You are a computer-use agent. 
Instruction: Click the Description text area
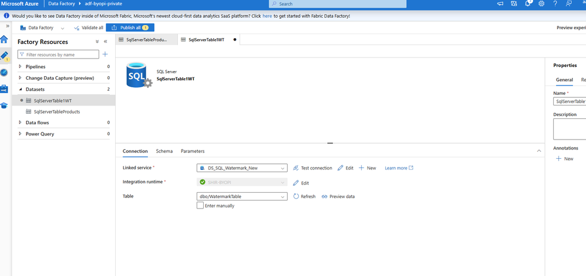point(570,130)
